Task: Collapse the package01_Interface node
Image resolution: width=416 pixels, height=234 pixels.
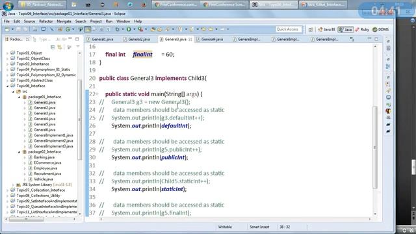Action: click(19, 97)
